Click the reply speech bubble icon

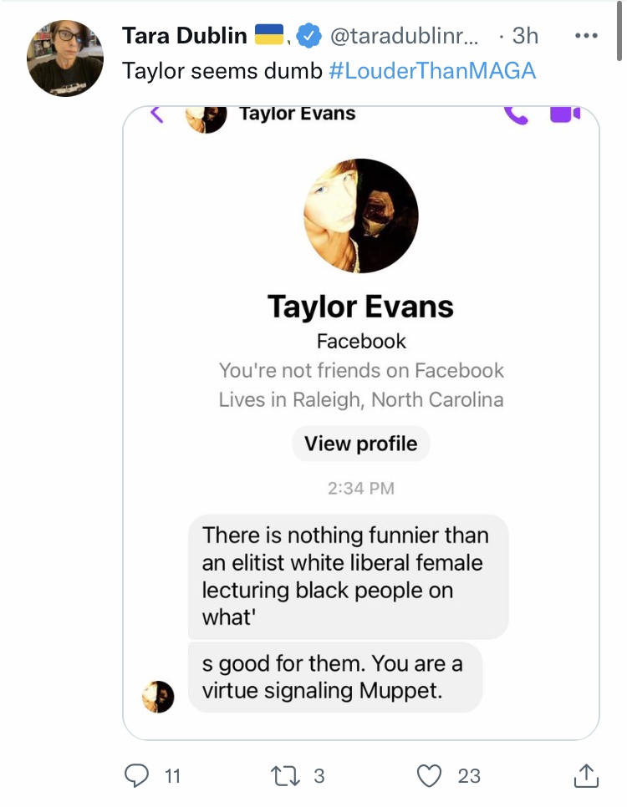click(x=136, y=775)
